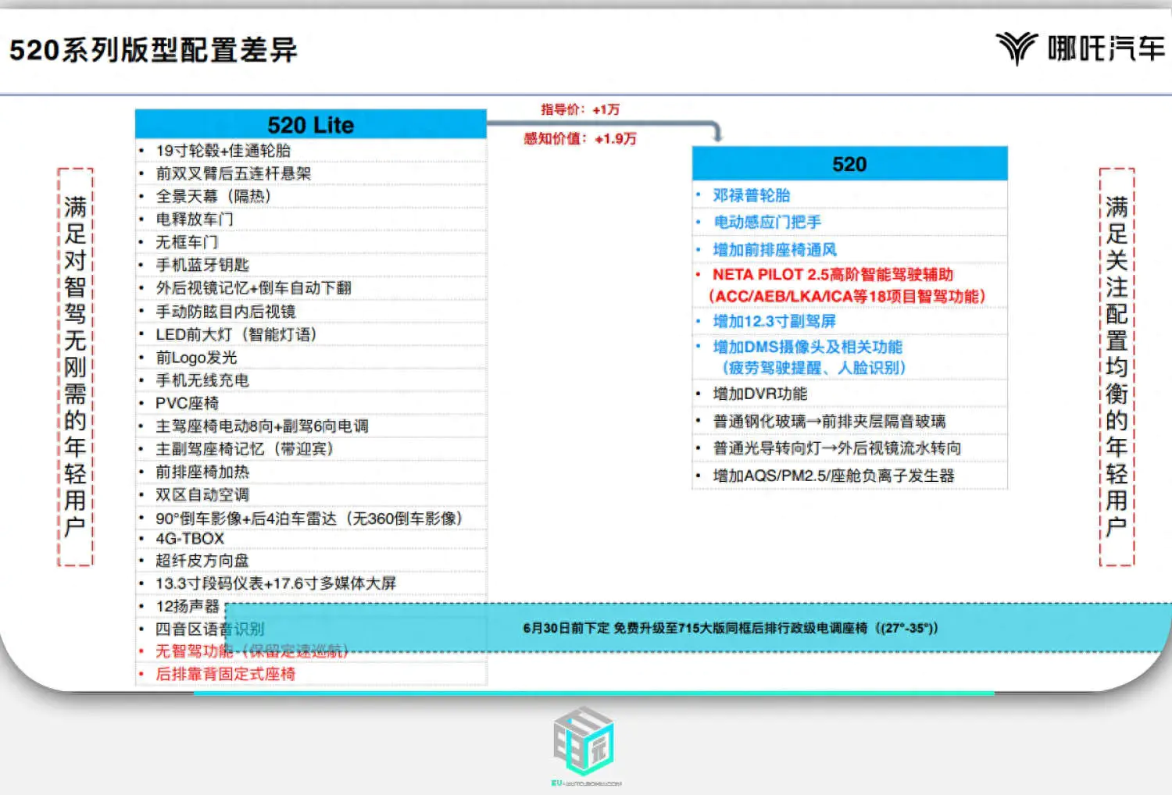Click the row '13.3寸段码仪表+17.6寸多媒体大屏'
The image size is (1172, 795).
pyautogui.click(x=311, y=583)
